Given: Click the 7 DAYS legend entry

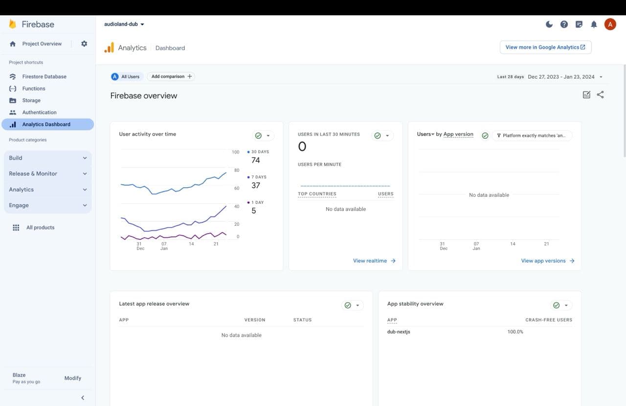Looking at the screenshot, I should [x=257, y=177].
